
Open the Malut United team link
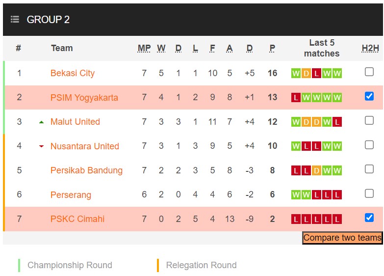tap(75, 122)
